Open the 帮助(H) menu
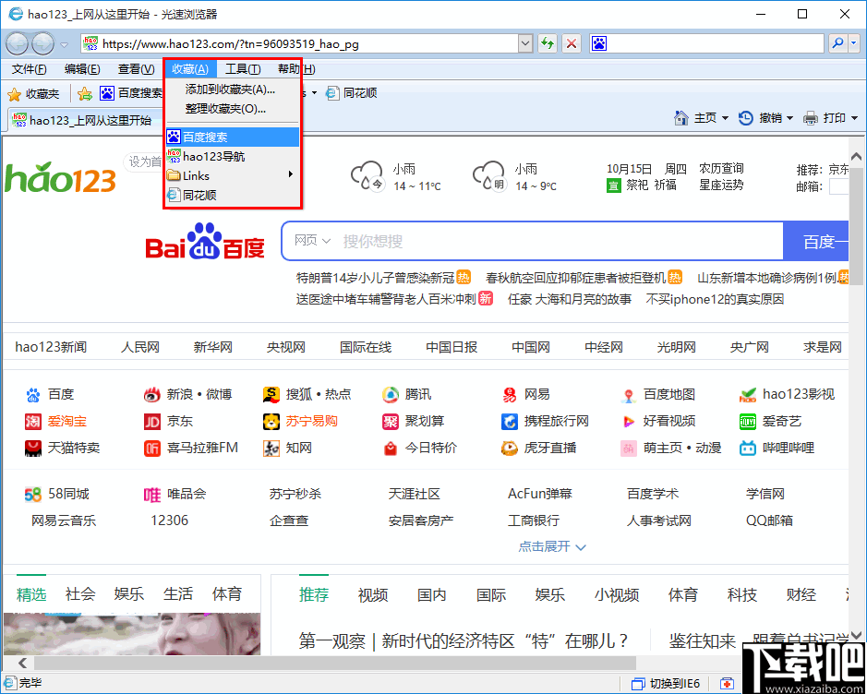 pyautogui.click(x=296, y=69)
